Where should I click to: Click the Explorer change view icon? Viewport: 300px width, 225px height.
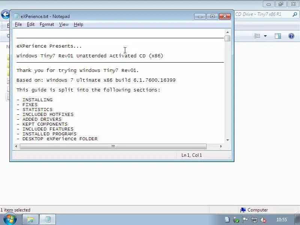click(x=257, y=36)
